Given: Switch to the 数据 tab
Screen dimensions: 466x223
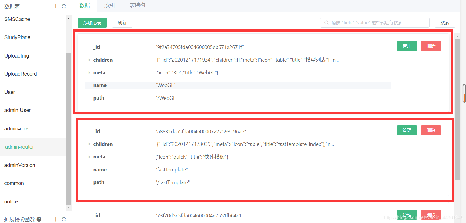Looking at the screenshot, I should point(85,5).
